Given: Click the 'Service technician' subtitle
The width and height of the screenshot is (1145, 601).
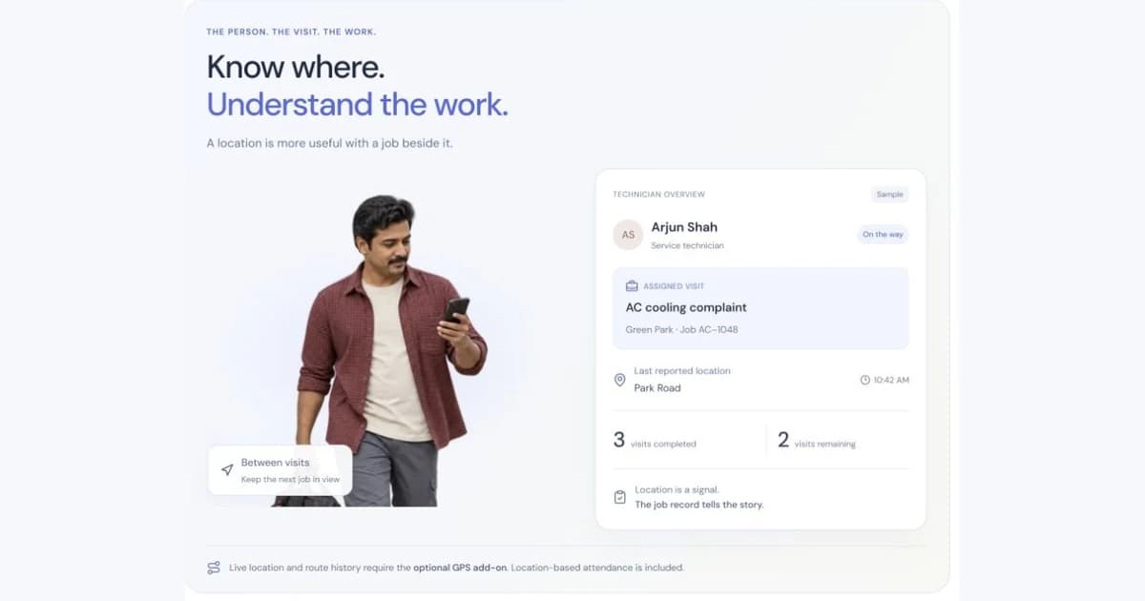Looking at the screenshot, I should click(687, 246).
